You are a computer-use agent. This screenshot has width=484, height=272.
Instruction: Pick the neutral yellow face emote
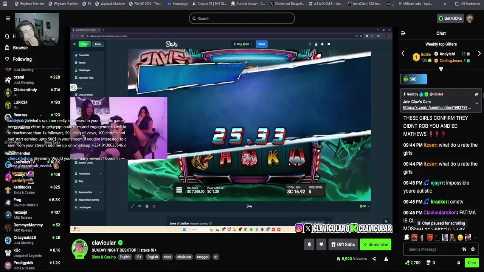[x=460, y=238]
